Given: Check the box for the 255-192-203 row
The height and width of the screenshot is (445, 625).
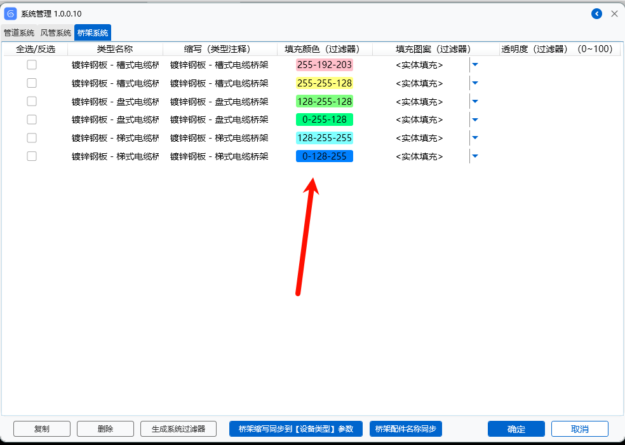Looking at the screenshot, I should tap(32, 65).
